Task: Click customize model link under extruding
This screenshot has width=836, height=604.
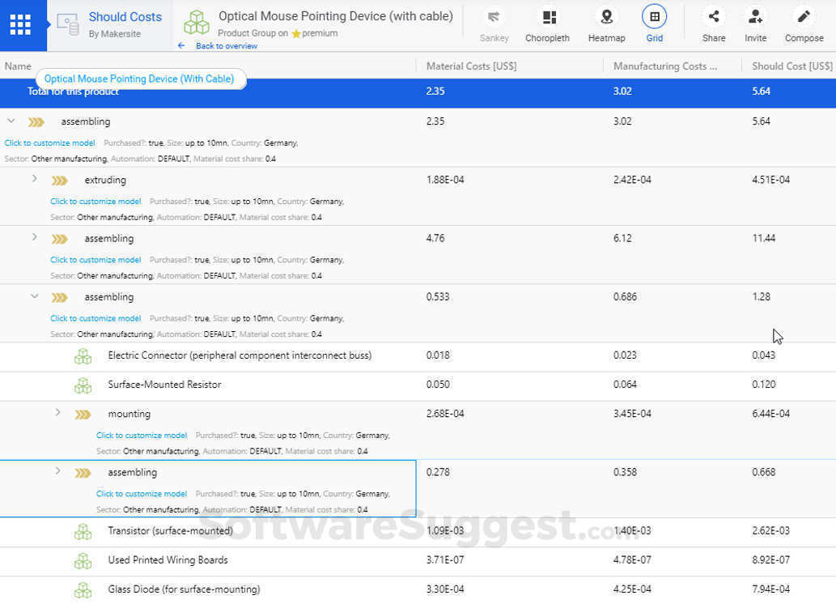Action: click(95, 202)
